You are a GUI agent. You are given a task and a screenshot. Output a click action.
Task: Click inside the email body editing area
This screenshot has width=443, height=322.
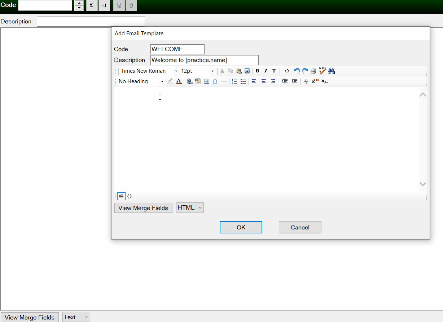coord(267,139)
